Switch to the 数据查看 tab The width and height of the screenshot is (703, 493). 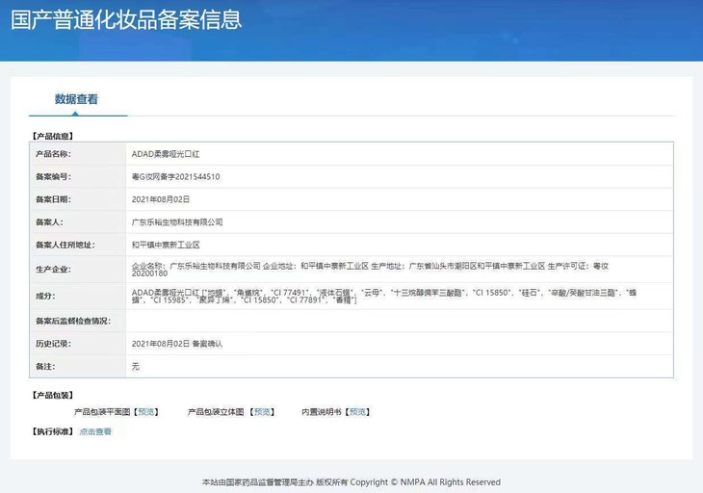(x=76, y=99)
